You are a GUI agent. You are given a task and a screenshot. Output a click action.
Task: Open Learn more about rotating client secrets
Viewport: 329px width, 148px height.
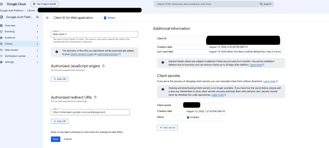(x=271, y=81)
